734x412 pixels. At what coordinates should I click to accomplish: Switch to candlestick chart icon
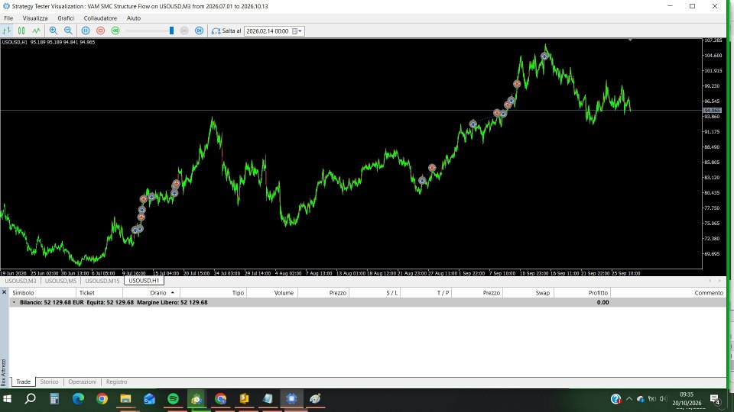[21, 31]
